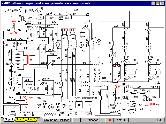This screenshot has width=166, height=124.
Task: Click the red record indicator button
Action: (x=109, y=120)
